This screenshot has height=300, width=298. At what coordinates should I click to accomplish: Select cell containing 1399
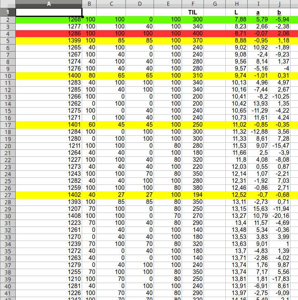pyautogui.click(x=49, y=40)
